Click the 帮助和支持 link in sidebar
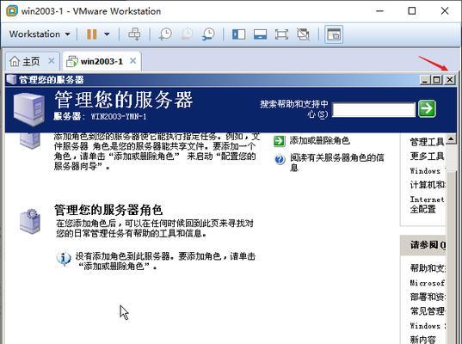The width and height of the screenshot is (462, 344). [428, 268]
